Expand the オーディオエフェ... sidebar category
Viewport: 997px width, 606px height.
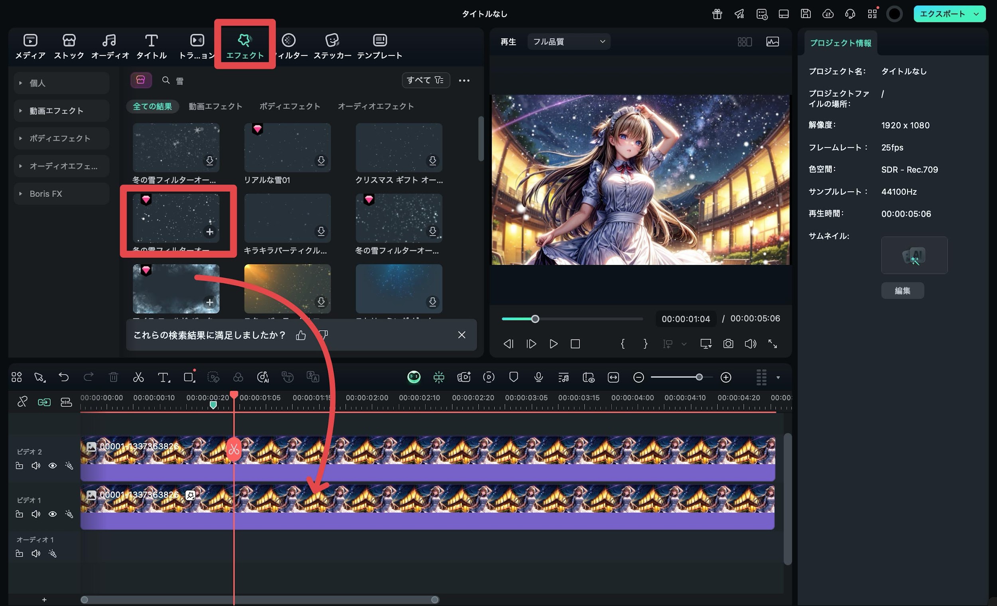point(61,166)
